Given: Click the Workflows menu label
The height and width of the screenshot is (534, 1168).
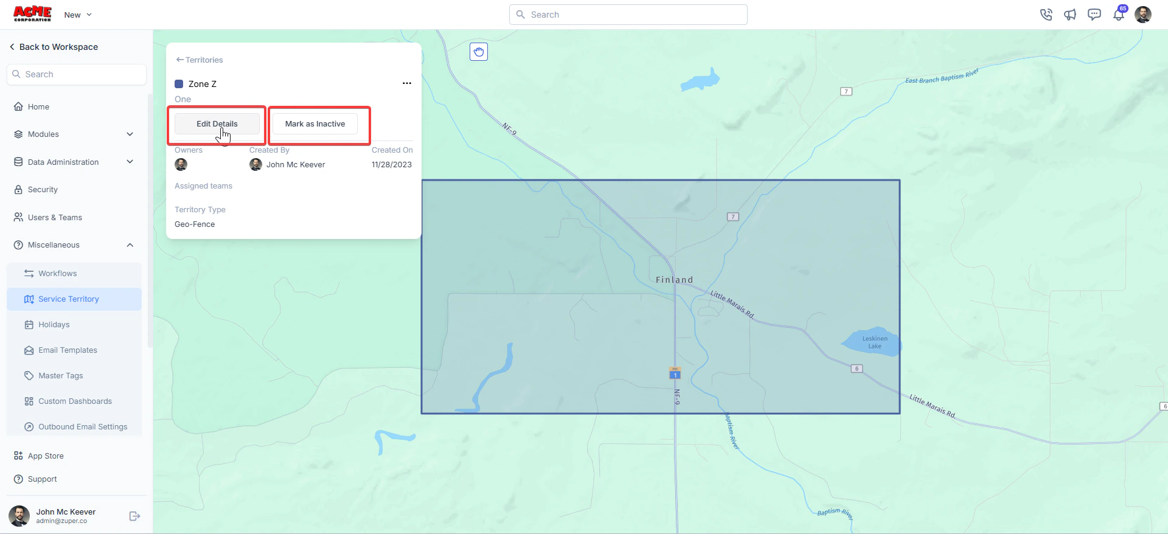Looking at the screenshot, I should tap(58, 274).
